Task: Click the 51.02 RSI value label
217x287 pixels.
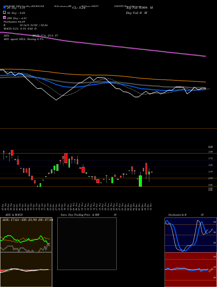Action: click(210, 270)
